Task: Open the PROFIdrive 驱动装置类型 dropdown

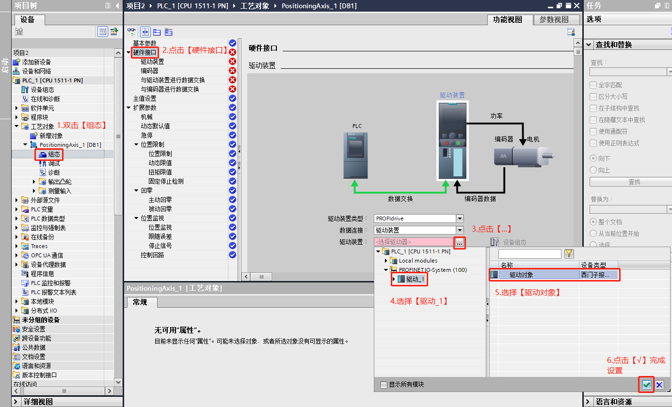Action: point(459,218)
